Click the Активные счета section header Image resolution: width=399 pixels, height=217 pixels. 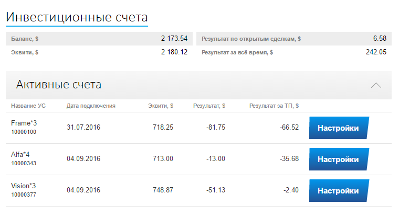[59, 85]
